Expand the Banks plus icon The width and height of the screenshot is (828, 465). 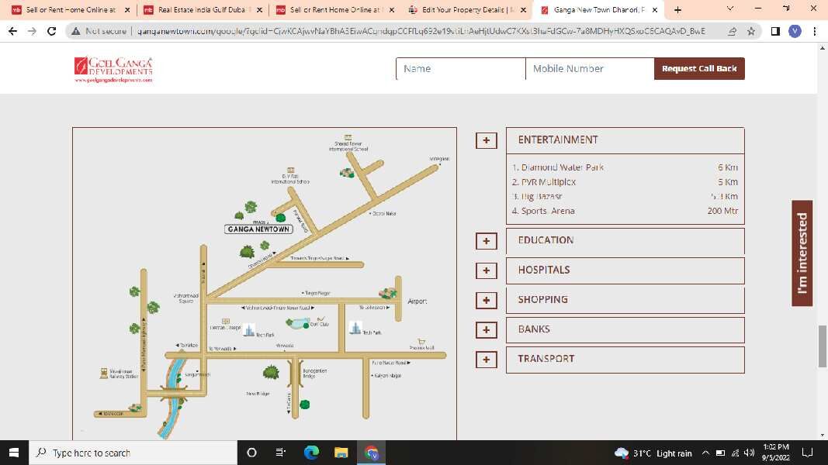[487, 329]
